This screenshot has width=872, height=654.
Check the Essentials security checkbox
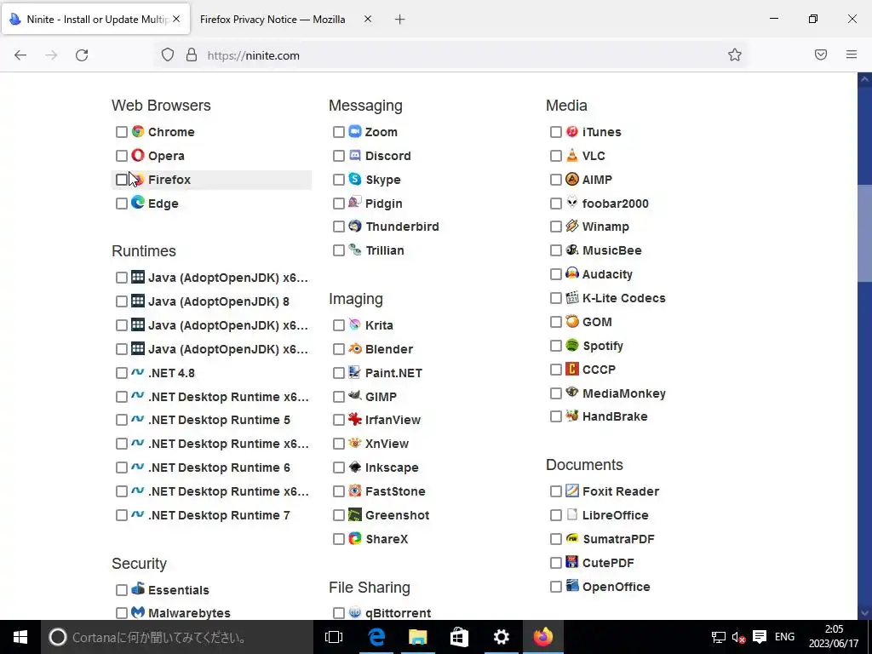122,589
